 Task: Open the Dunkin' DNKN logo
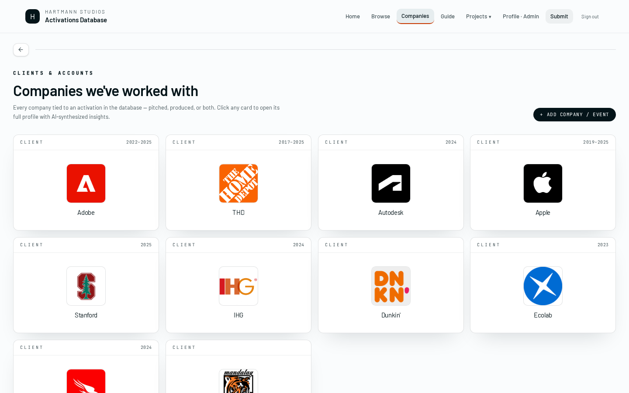pyautogui.click(x=391, y=286)
